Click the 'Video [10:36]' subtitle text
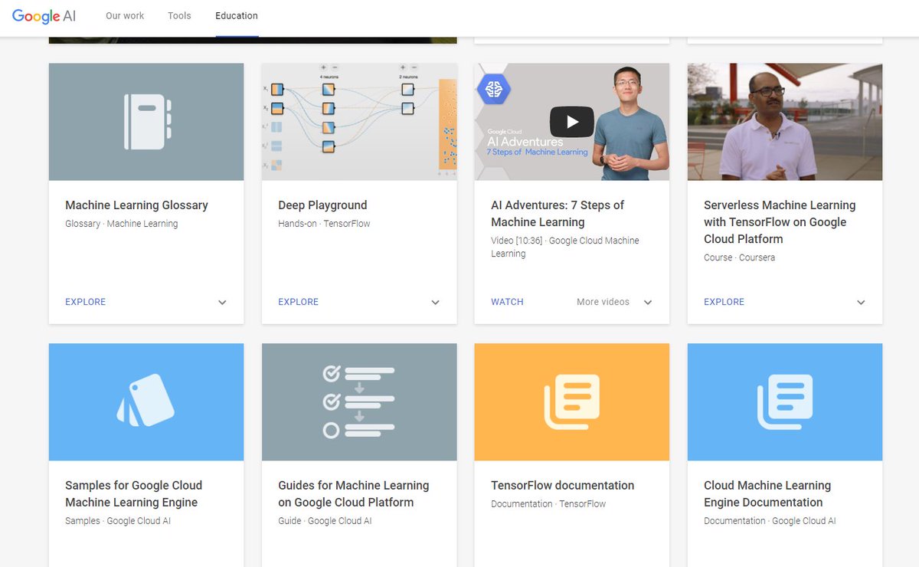 coord(516,241)
